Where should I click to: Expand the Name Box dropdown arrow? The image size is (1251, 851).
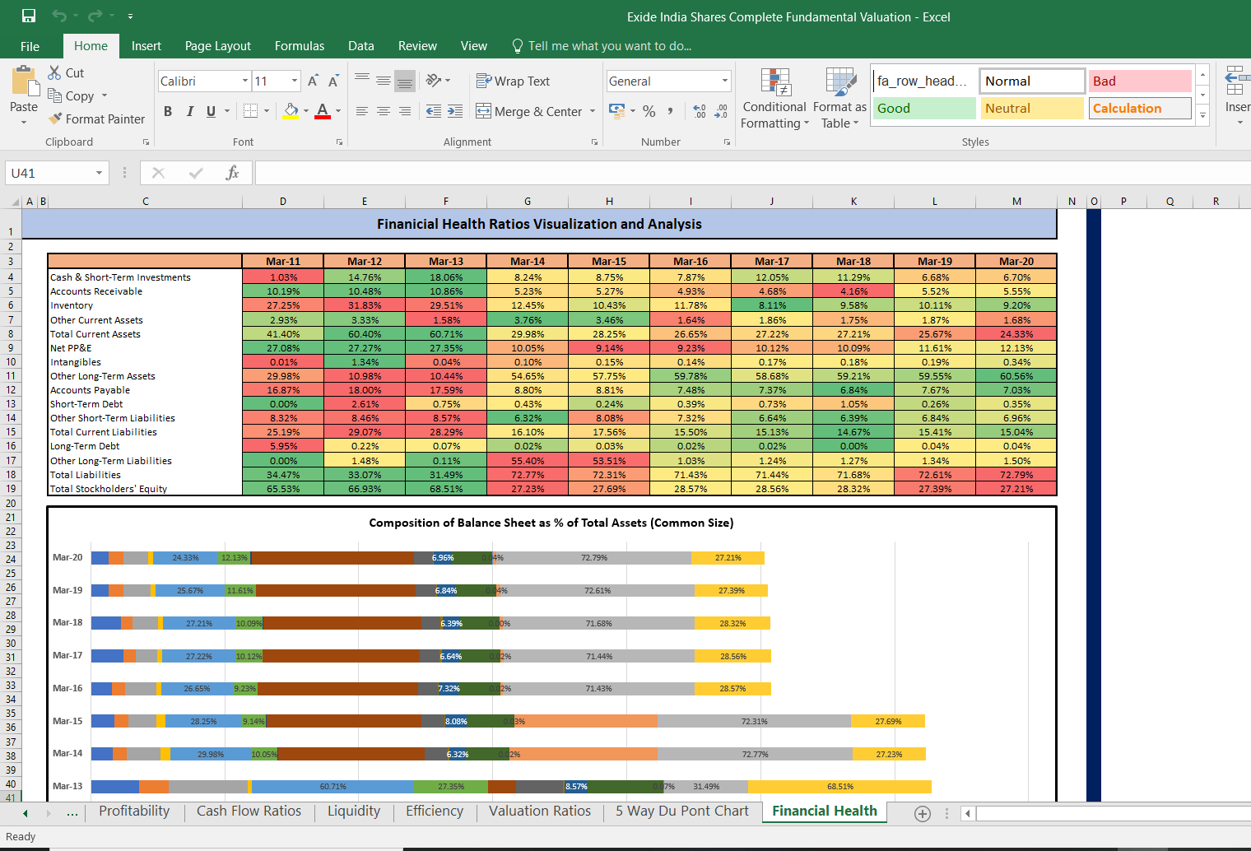pos(99,173)
